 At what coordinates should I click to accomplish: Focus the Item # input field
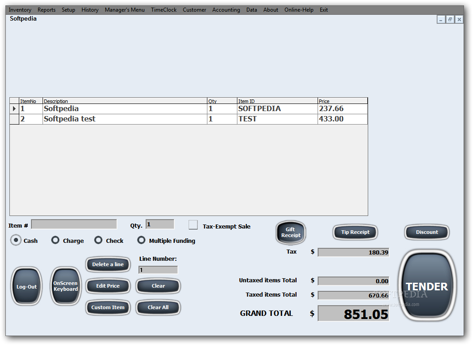point(74,224)
